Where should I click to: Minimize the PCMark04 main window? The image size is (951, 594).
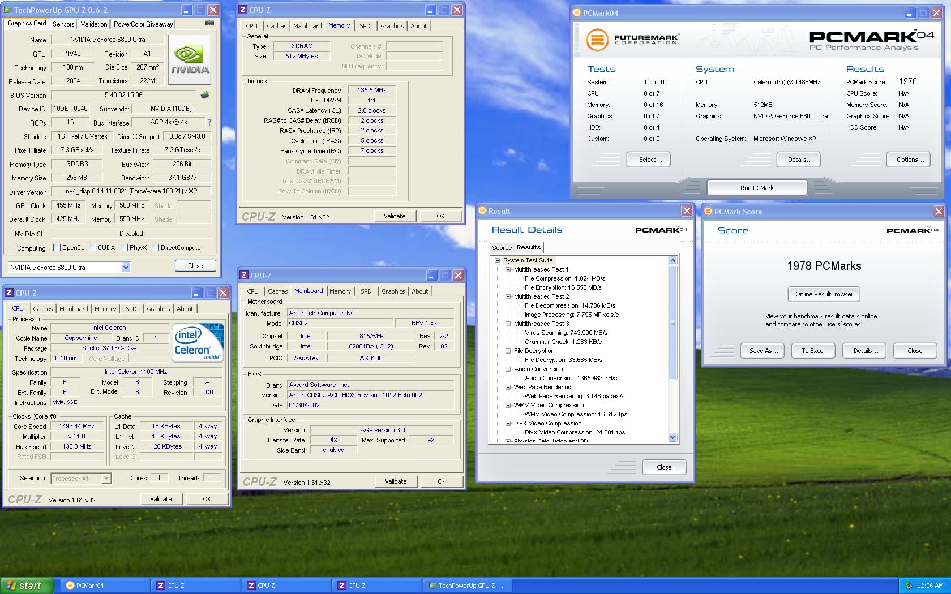click(x=910, y=13)
